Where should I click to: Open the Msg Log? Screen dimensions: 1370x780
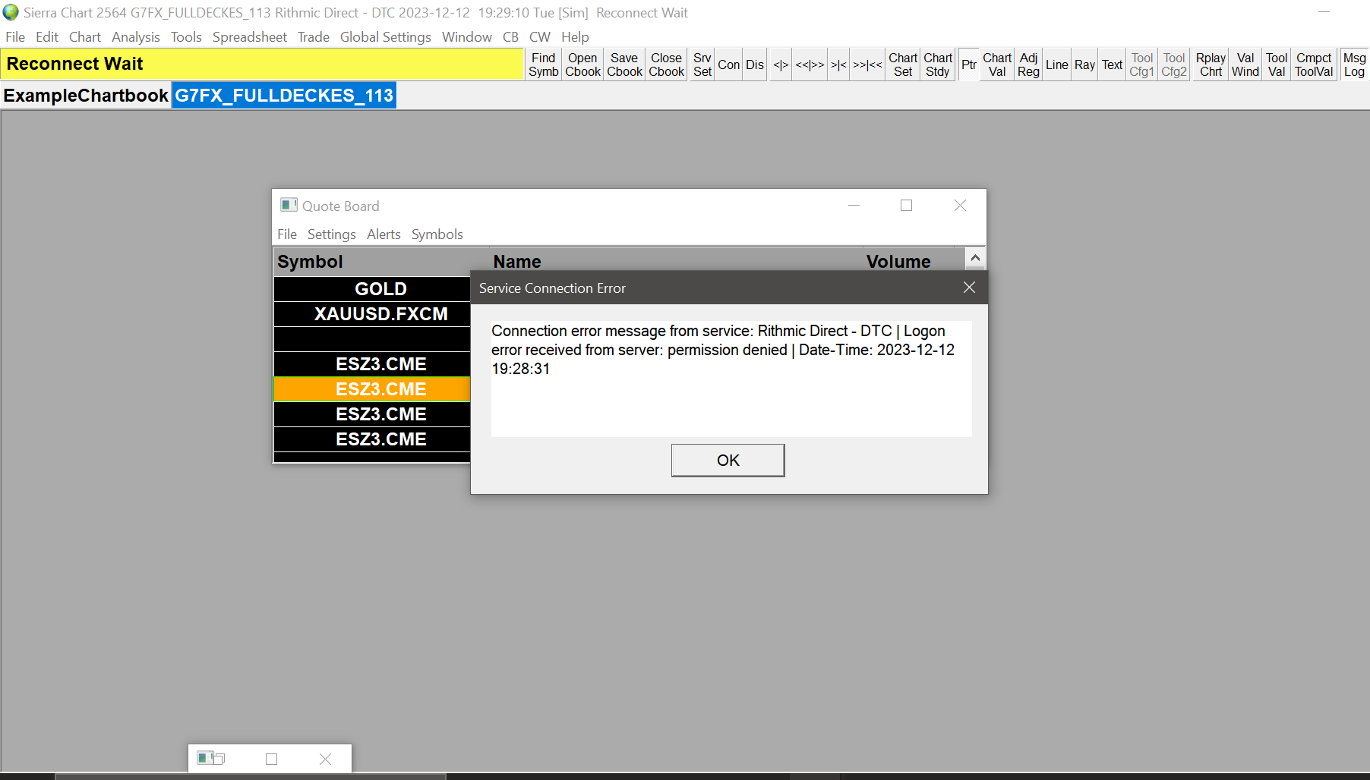coord(1354,64)
